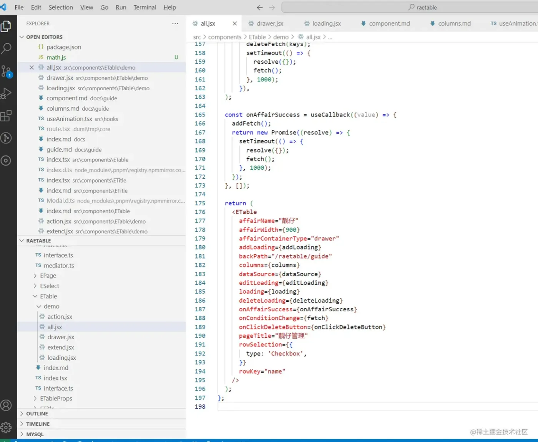
Task: Open the Edit menu
Action: [36, 7]
